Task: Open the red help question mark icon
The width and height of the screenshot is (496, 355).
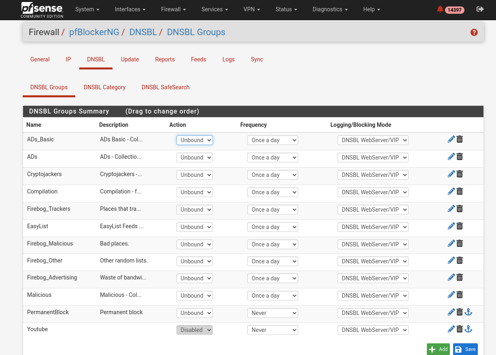Action: coord(474,33)
